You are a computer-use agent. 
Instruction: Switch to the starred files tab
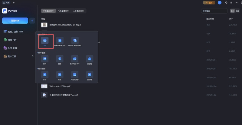pos(64,11)
